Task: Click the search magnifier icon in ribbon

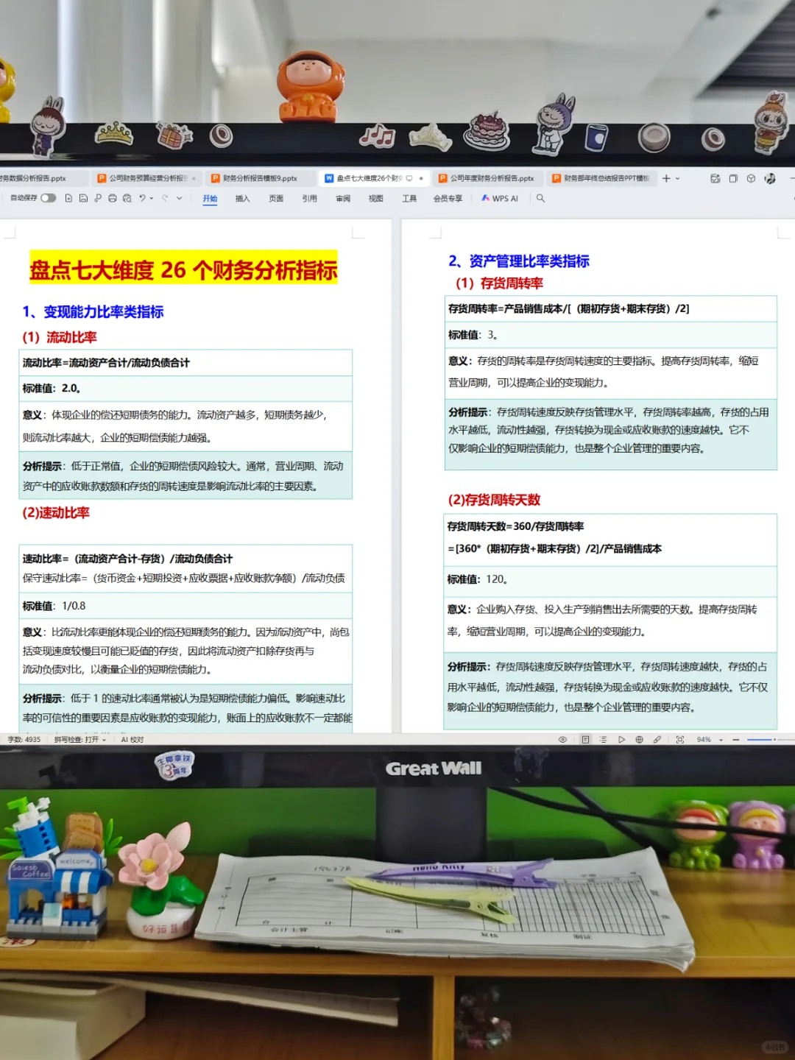Action: click(x=540, y=198)
